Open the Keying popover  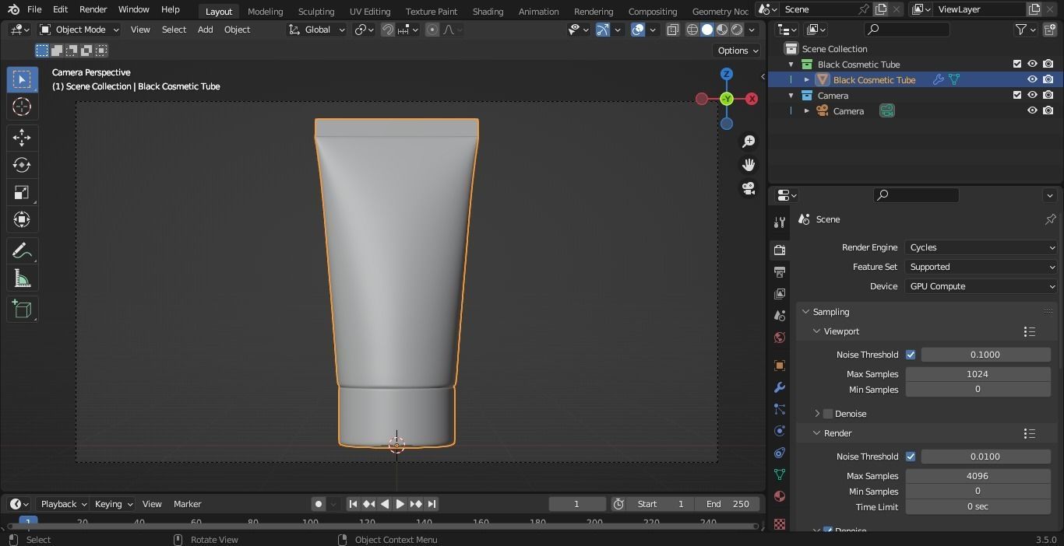(114, 504)
